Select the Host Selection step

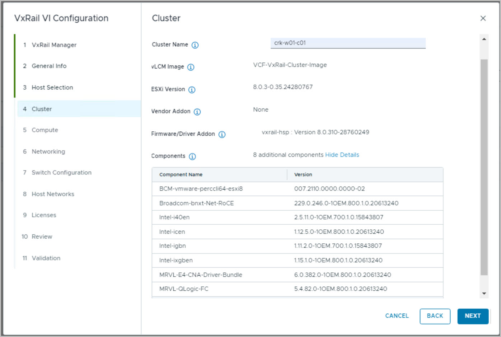coord(52,88)
